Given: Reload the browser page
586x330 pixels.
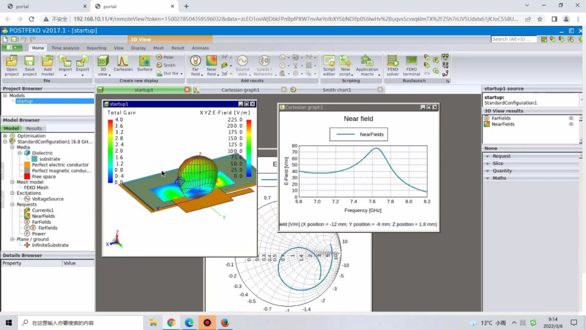Looking at the screenshot, I should click(x=31, y=19).
